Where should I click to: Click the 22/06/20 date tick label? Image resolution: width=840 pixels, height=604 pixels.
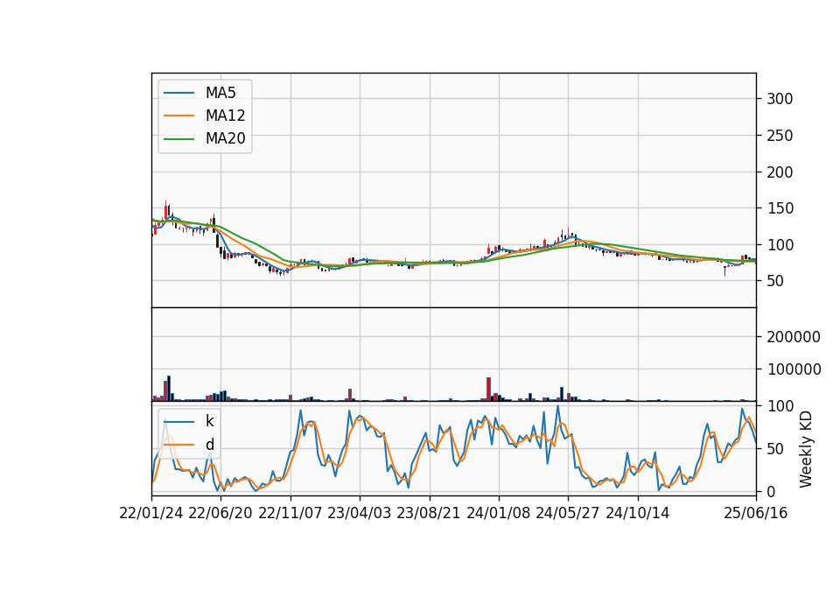(x=220, y=513)
